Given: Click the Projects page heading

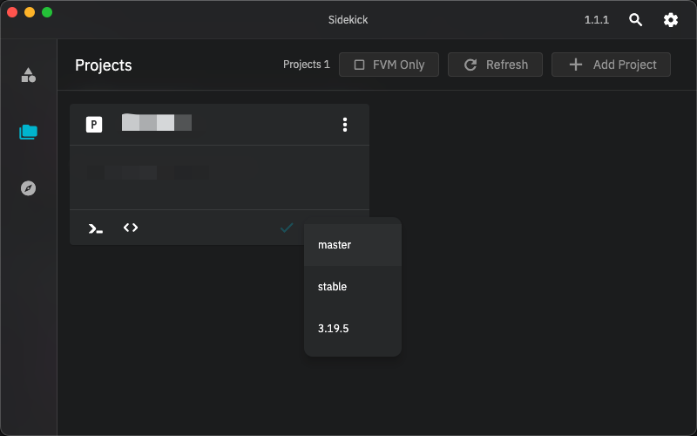Looking at the screenshot, I should click(104, 65).
